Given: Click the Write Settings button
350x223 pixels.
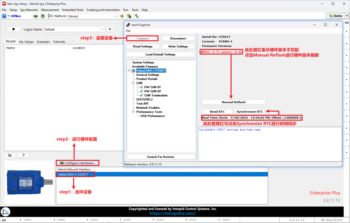Looking at the screenshot, I should tap(178, 46).
